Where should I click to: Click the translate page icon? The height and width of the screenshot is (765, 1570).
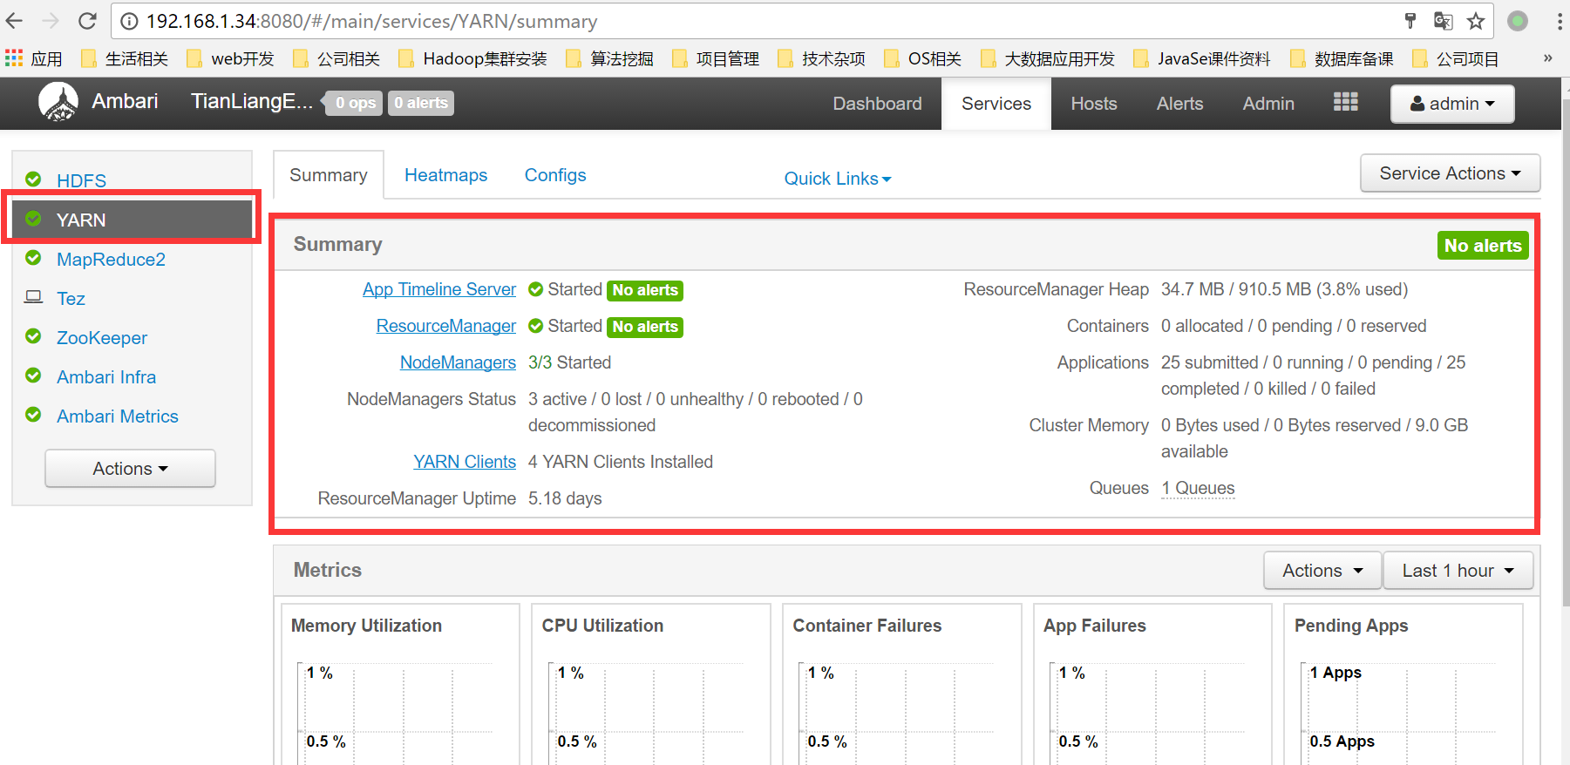[1443, 21]
